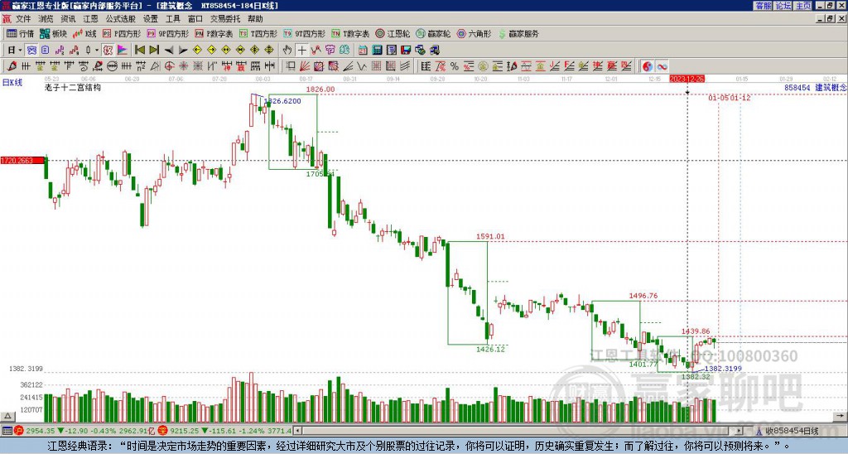Click the 老子十二宫结构 indicator label
The height and width of the screenshot is (454, 848).
tap(73, 87)
